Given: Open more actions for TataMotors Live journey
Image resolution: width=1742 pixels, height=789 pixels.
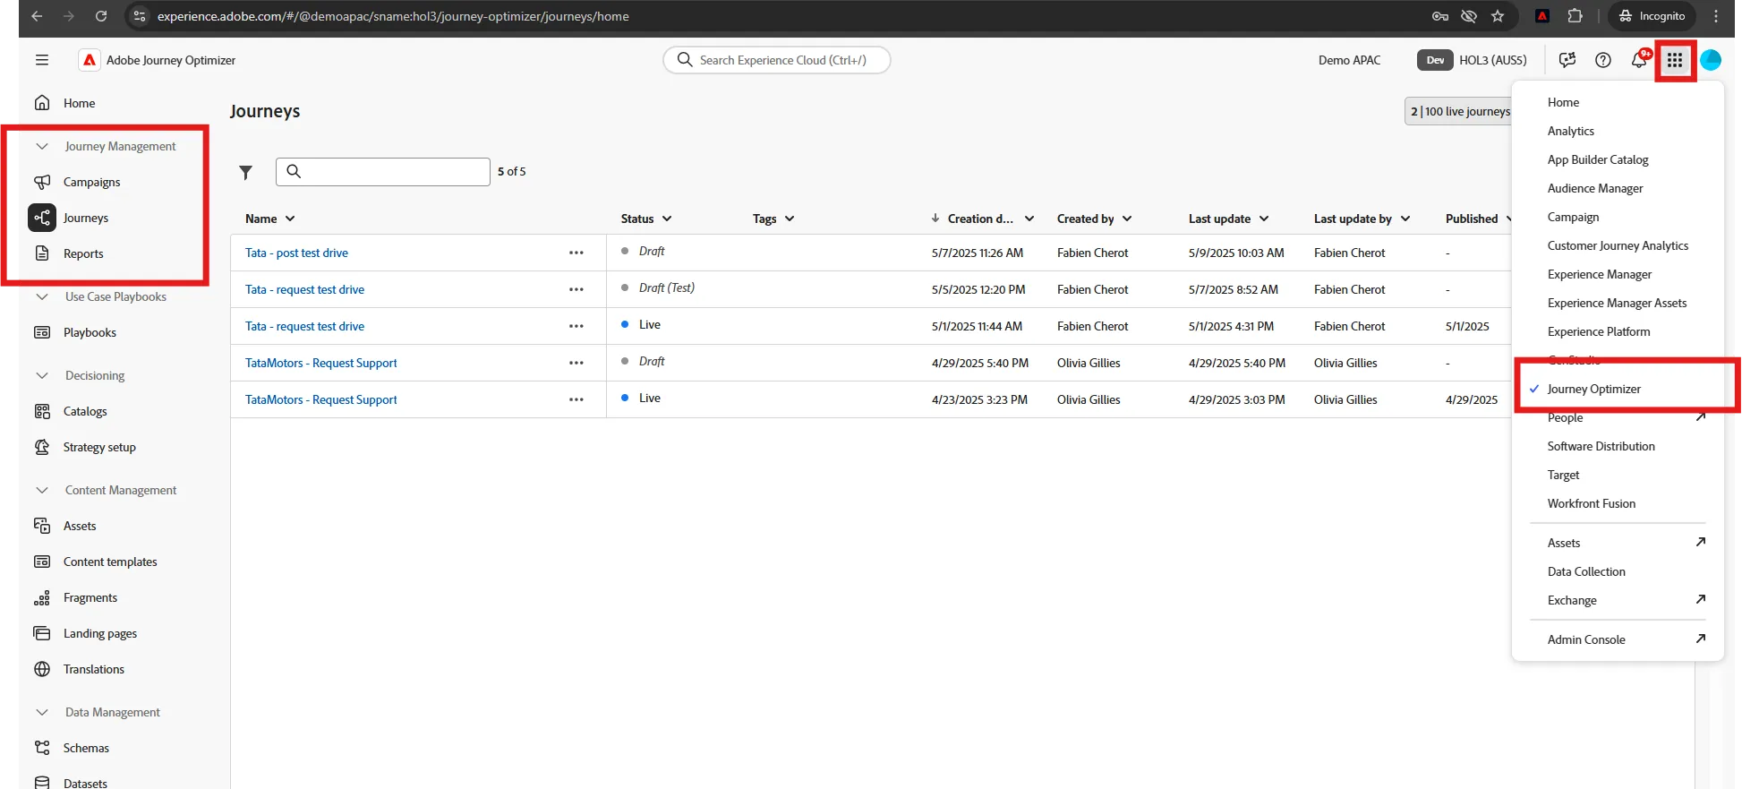Looking at the screenshot, I should pos(576,399).
